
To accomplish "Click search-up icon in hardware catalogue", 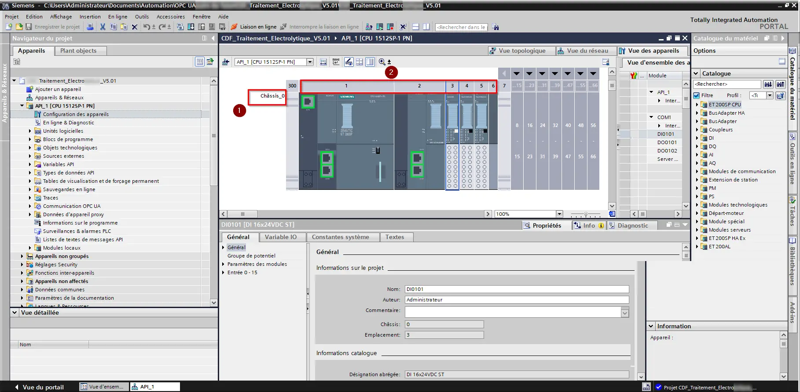I will pos(781,84).
